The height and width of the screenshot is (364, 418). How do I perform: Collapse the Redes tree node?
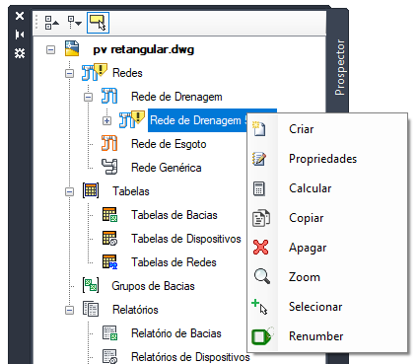pos(69,73)
